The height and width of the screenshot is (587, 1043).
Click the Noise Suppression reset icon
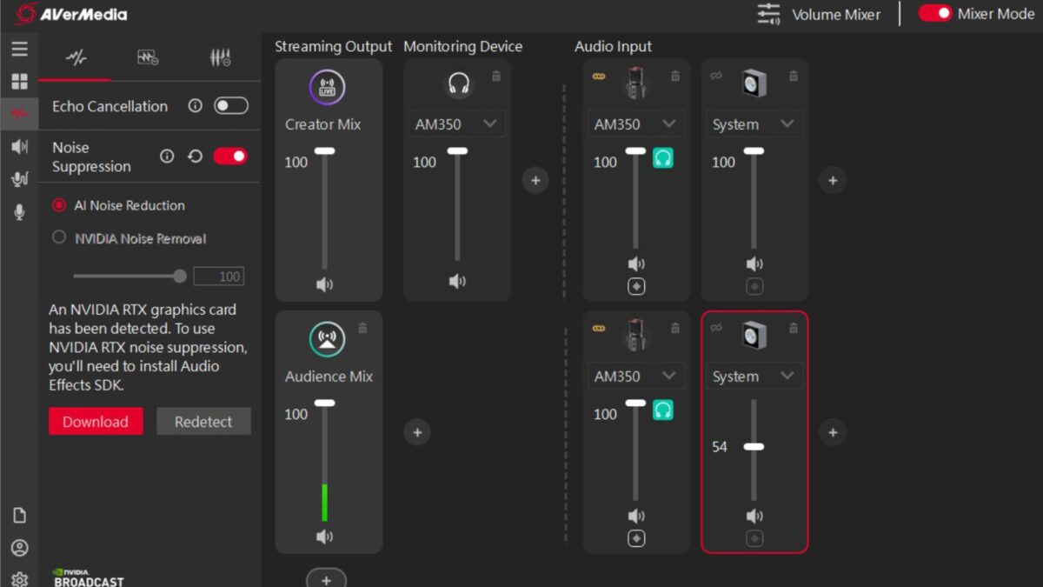(195, 157)
